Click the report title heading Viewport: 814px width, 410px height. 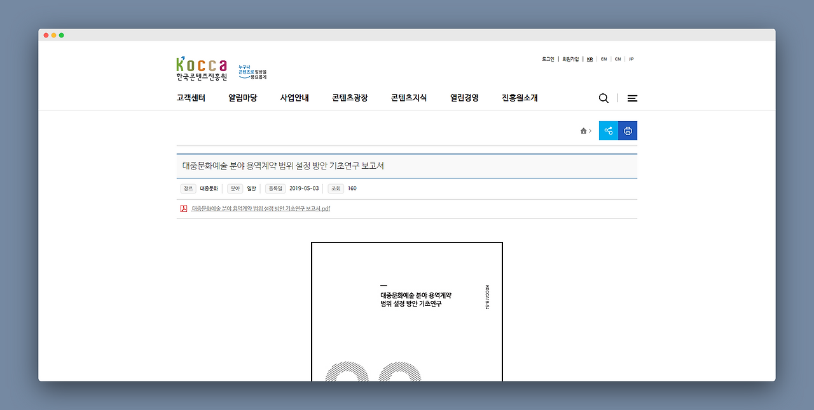point(283,166)
